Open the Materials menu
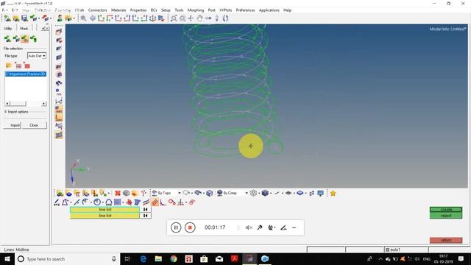The image size is (471, 265). coord(118,10)
